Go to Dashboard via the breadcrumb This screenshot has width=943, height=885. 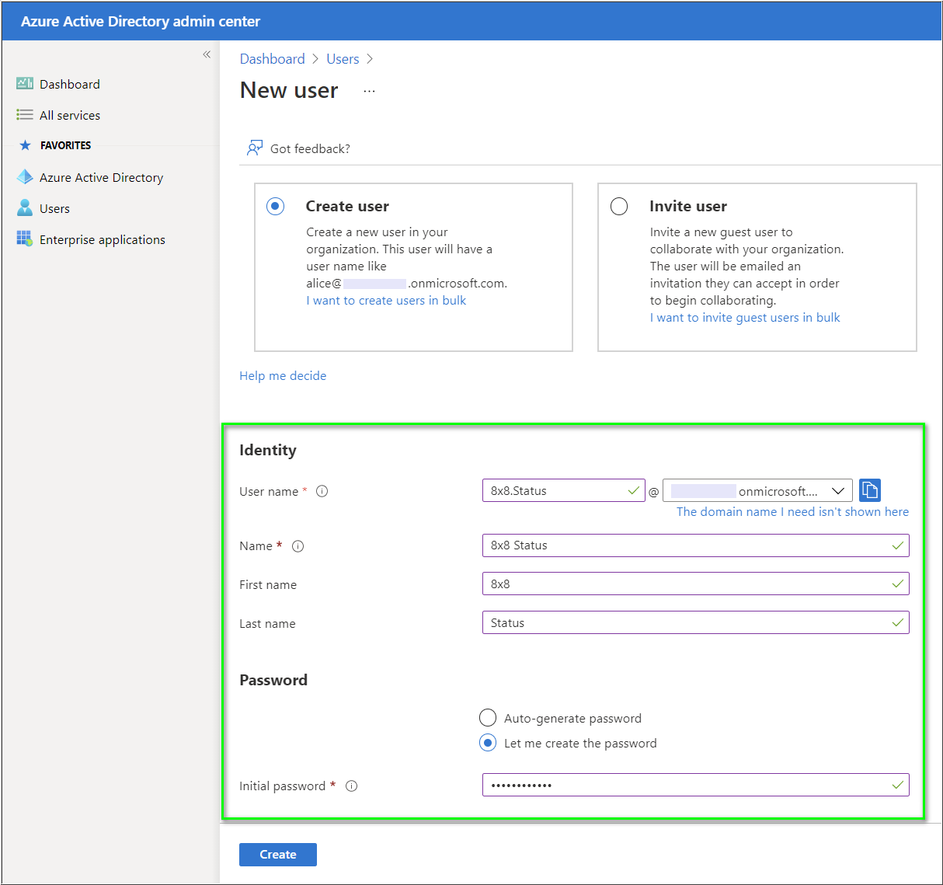pyautogui.click(x=273, y=59)
